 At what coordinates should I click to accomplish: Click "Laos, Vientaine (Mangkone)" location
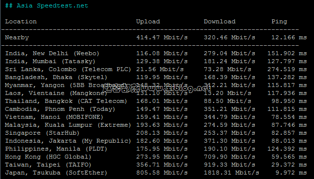[56, 93]
